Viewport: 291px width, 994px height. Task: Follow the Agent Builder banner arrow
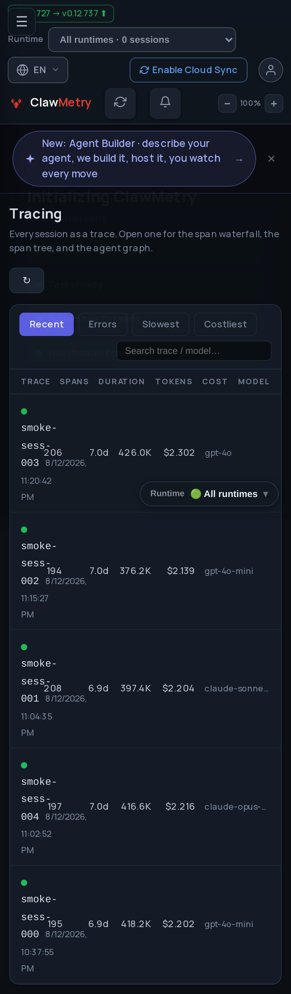[x=239, y=160]
